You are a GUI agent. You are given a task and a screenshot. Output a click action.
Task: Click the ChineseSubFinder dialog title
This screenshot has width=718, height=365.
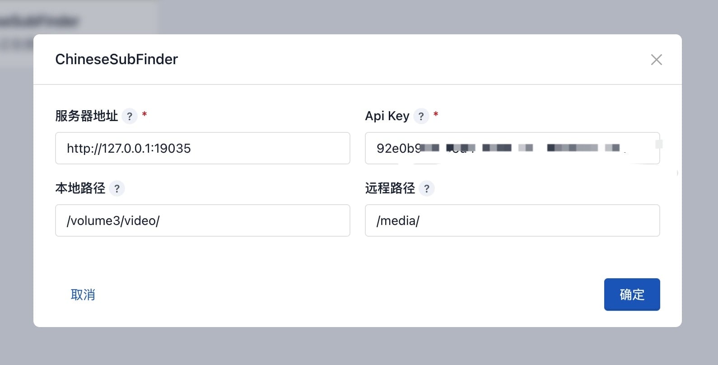tap(117, 59)
